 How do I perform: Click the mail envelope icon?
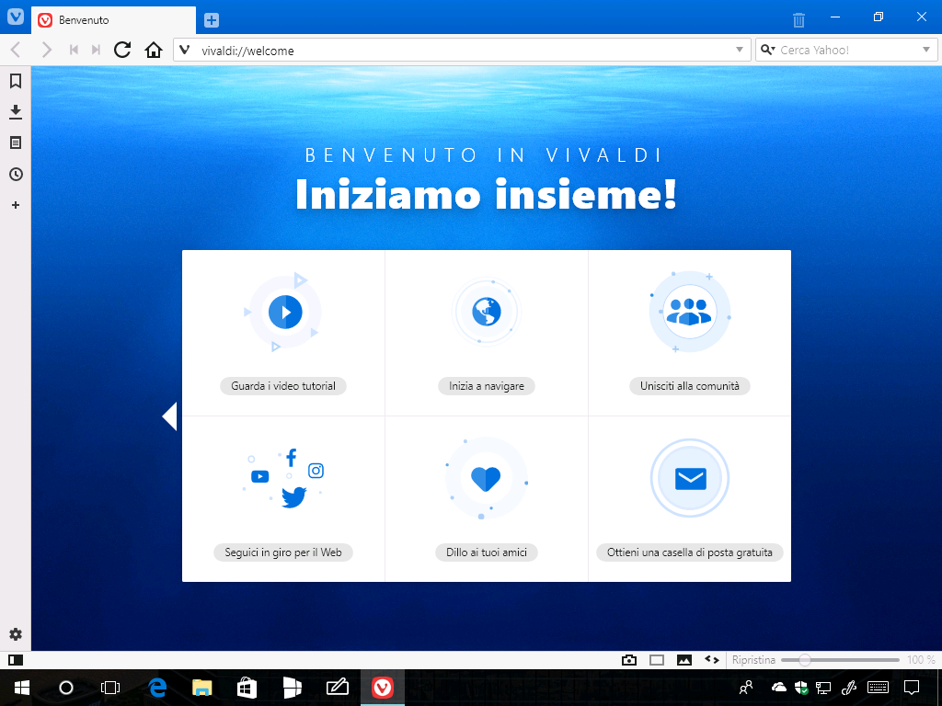690,478
